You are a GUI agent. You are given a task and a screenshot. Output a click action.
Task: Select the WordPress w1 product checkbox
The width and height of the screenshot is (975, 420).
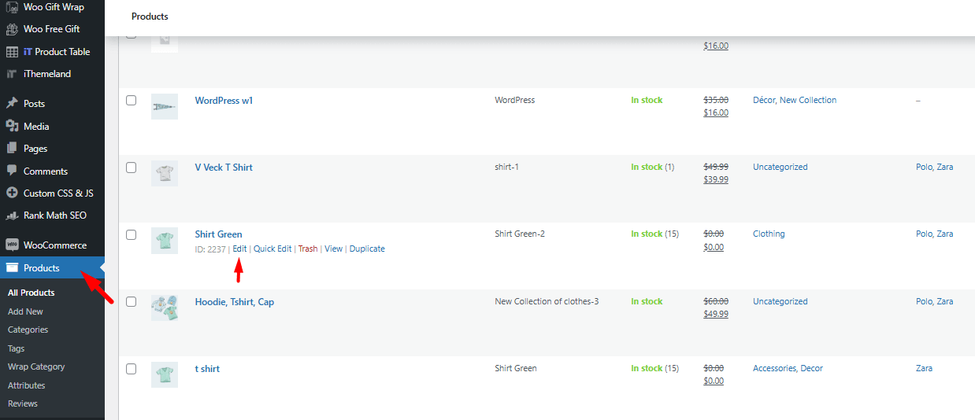coord(132,101)
